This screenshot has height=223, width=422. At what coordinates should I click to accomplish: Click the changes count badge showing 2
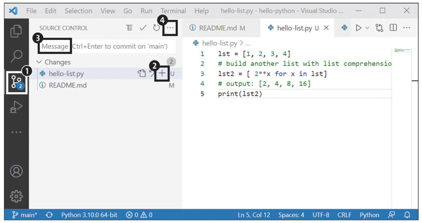[x=171, y=62]
